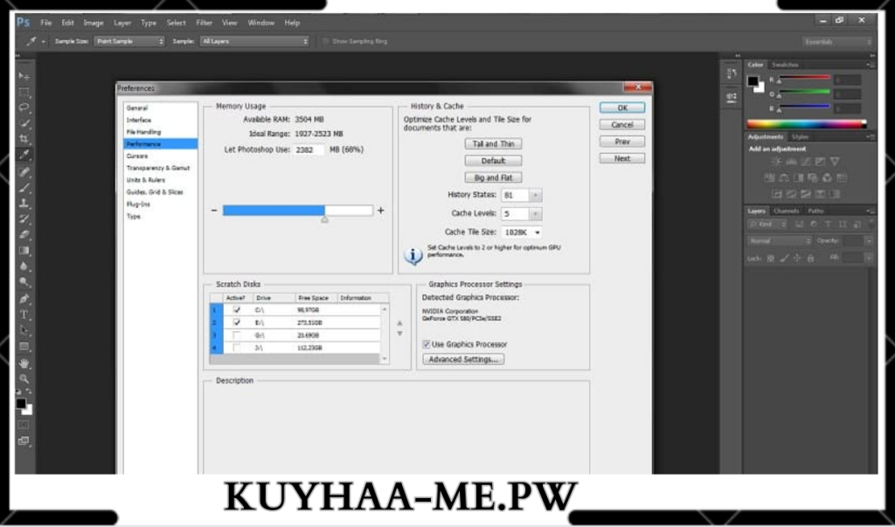Select the Blur tool
The width and height of the screenshot is (895, 527).
pos(24,266)
